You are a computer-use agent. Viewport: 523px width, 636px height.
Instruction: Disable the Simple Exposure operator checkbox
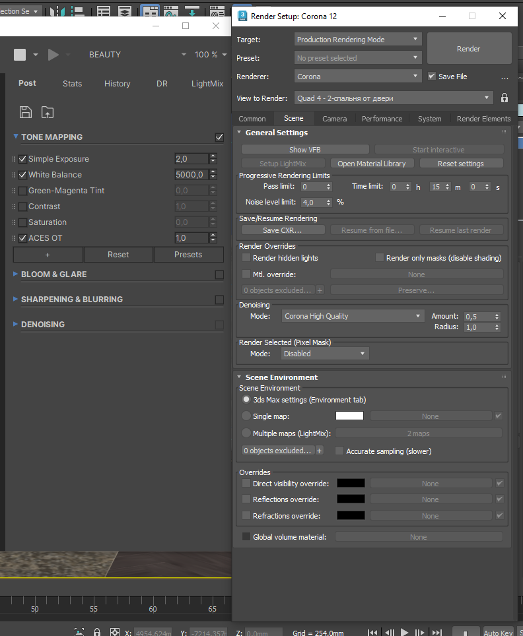pos(22,159)
